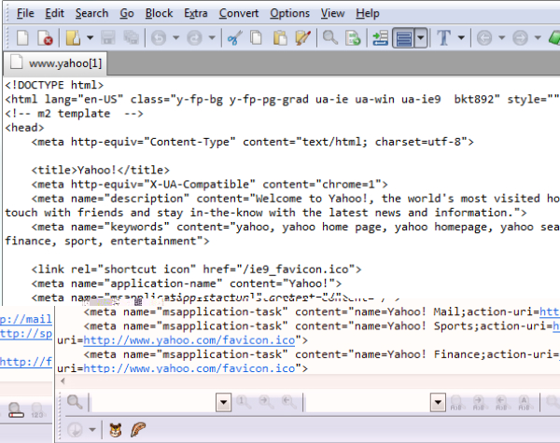Viewport: 560px width, 443px height.
Task: Click the horizontal scrollbar left arrow
Action: coord(63,381)
